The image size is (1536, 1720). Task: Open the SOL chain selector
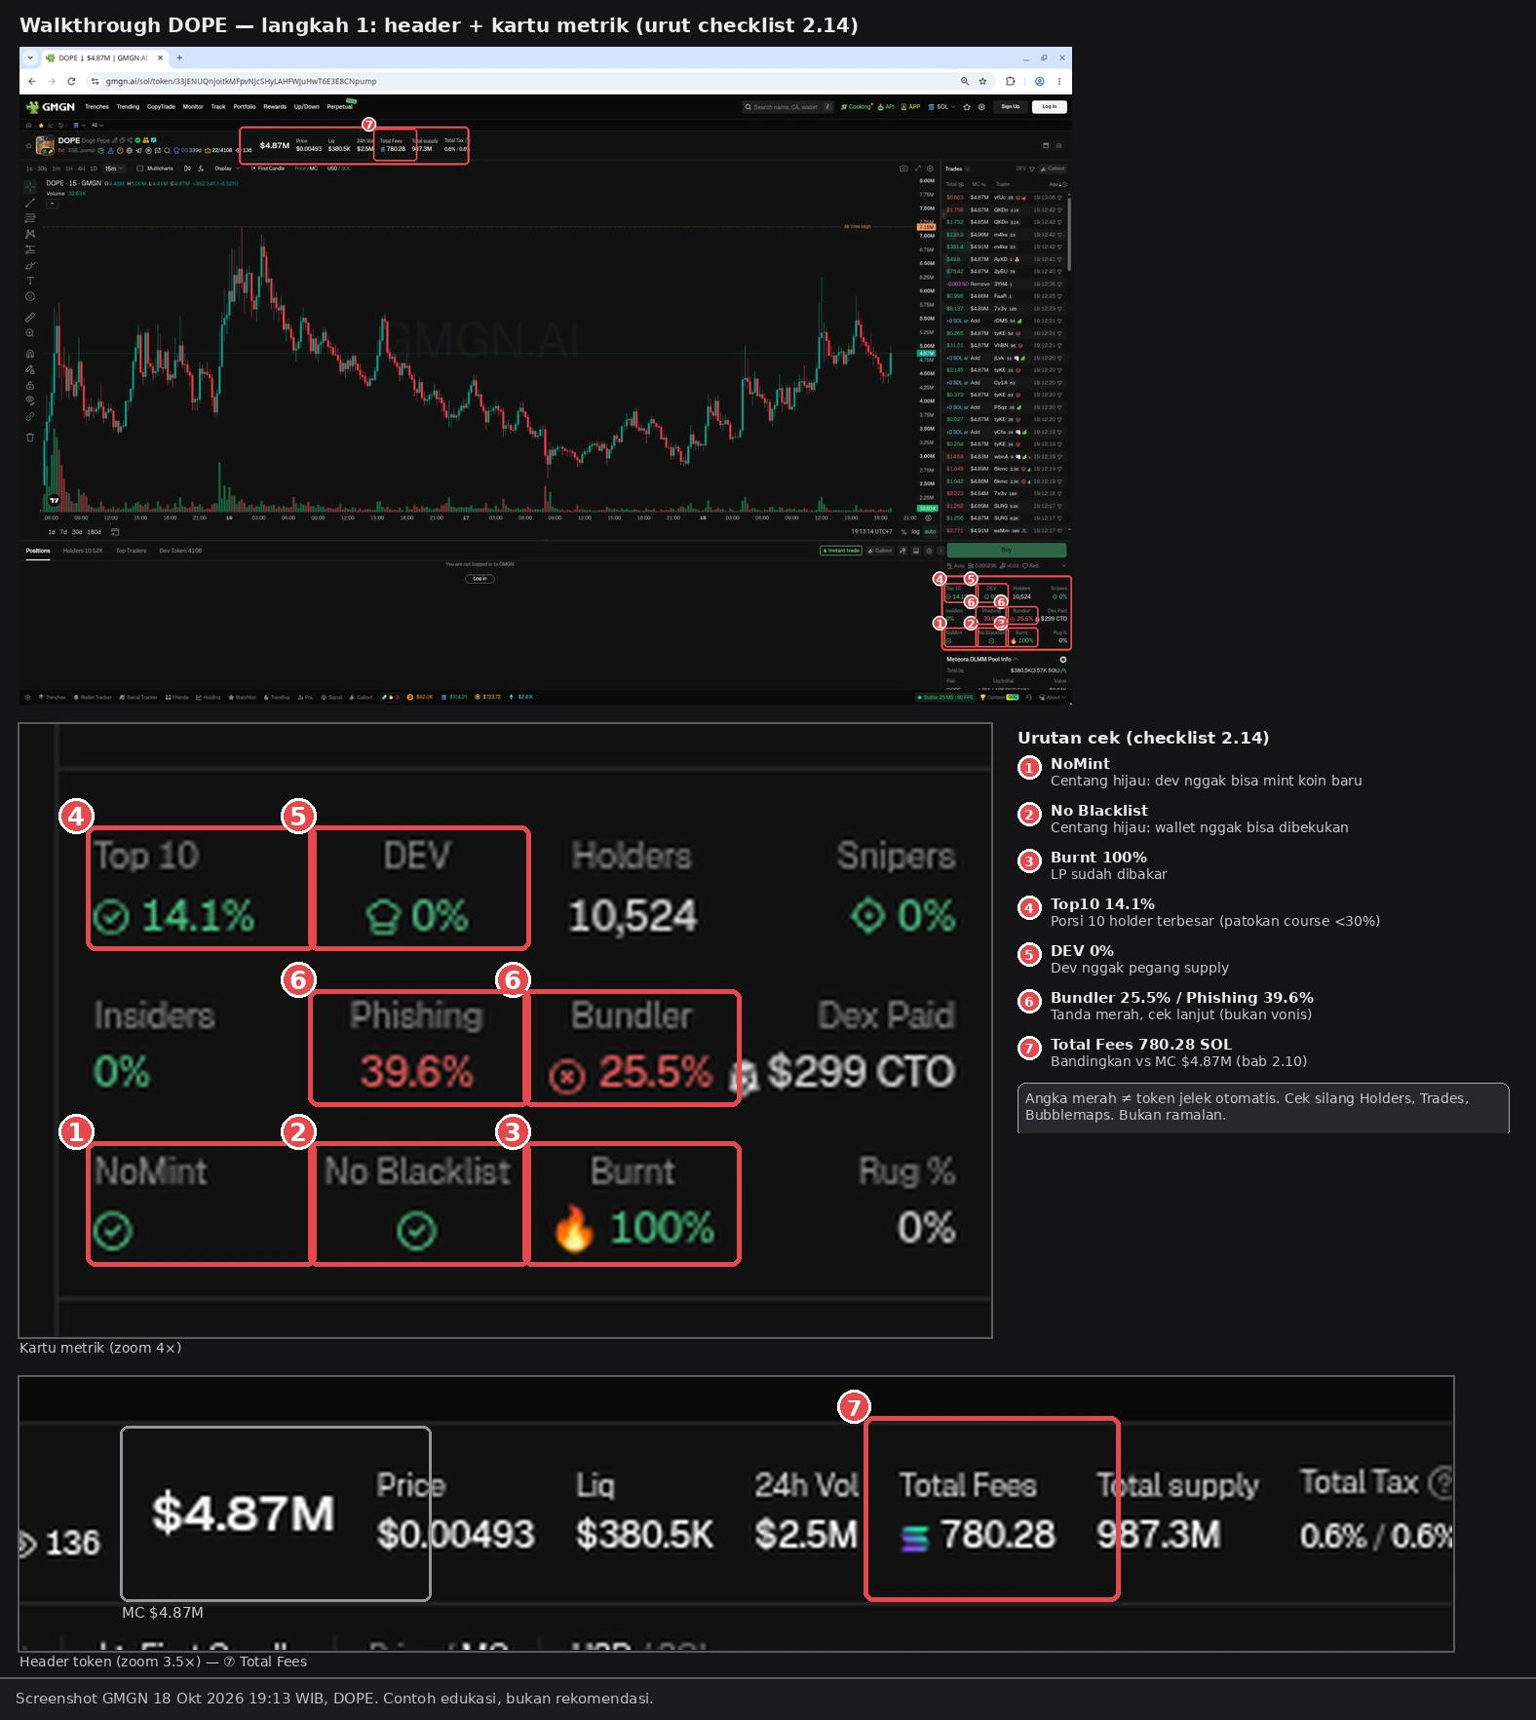coord(942,107)
